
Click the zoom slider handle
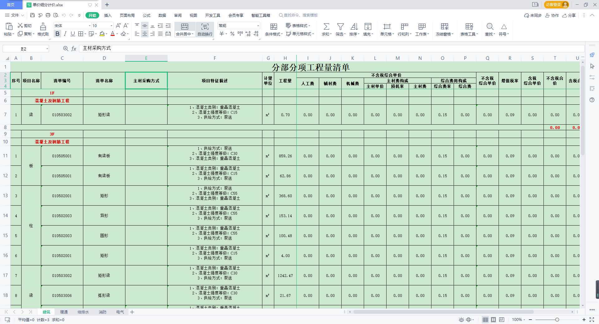pyautogui.click(x=557, y=320)
